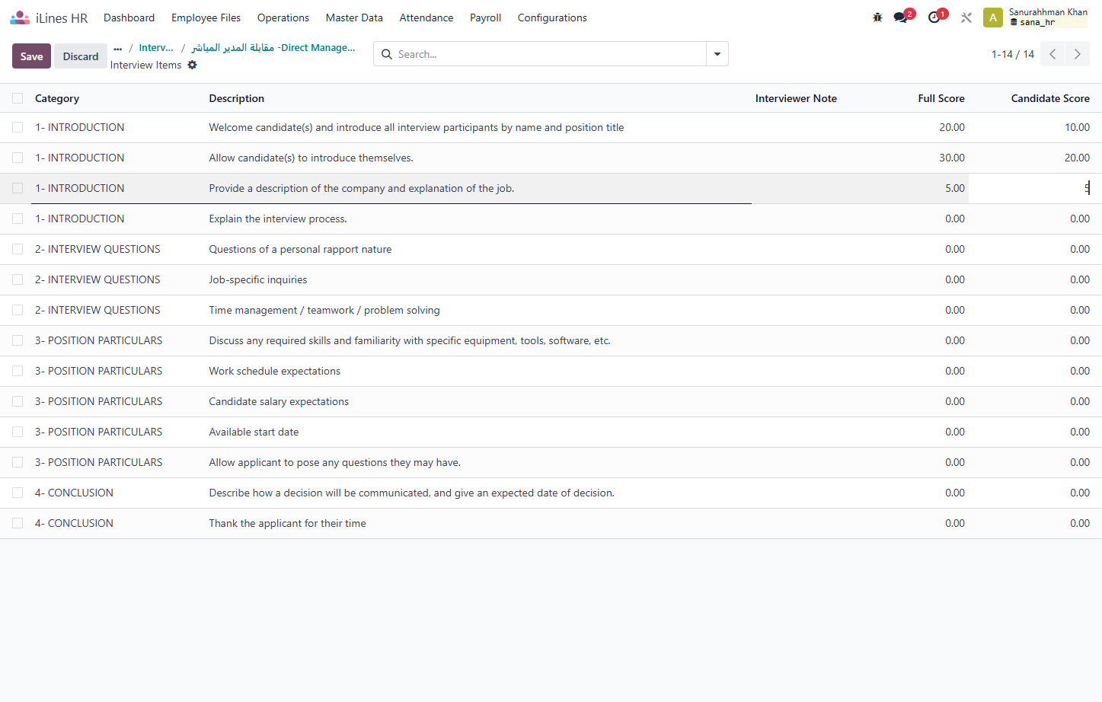Open the debug bug icon
Viewport: 1102px width, 702px height.
click(877, 18)
